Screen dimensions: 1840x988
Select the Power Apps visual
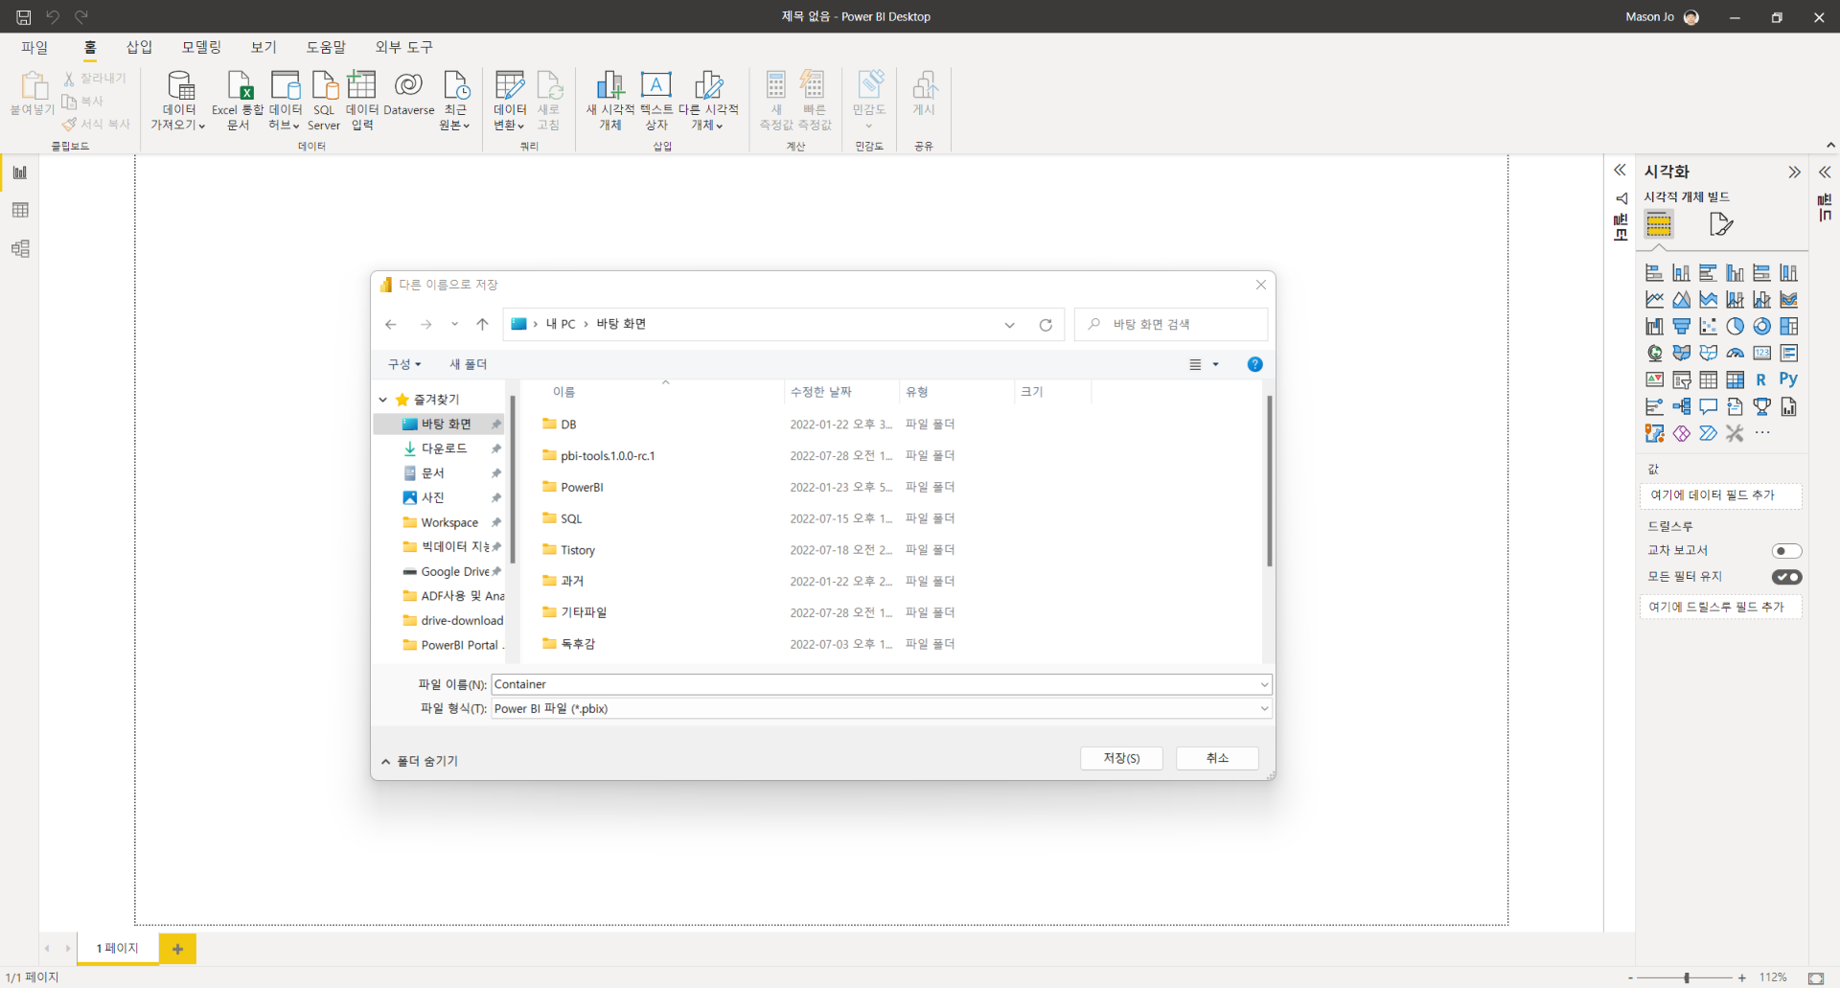pos(1681,434)
